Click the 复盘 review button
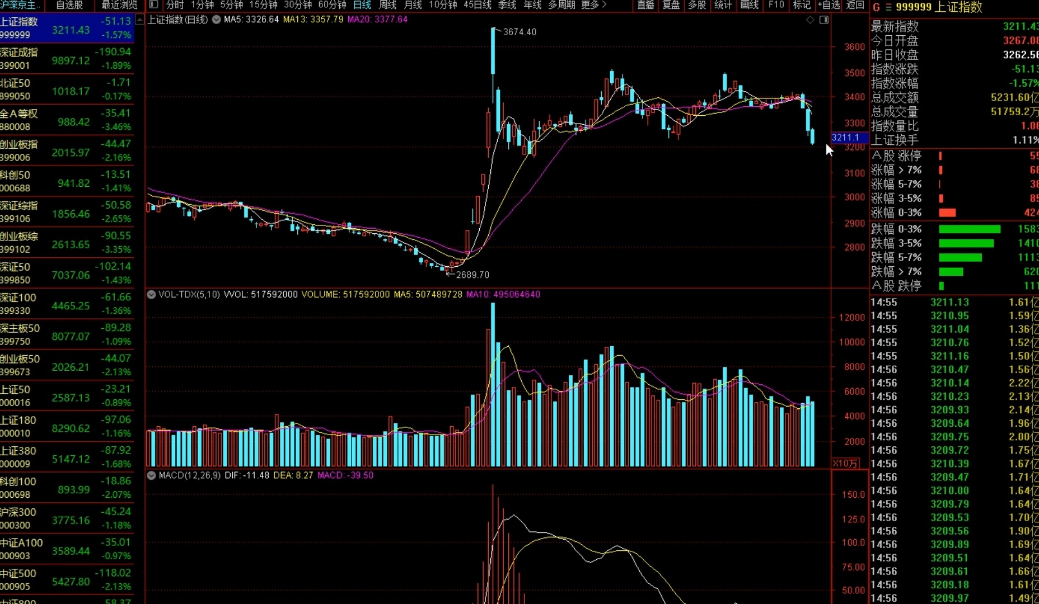 [671, 5]
